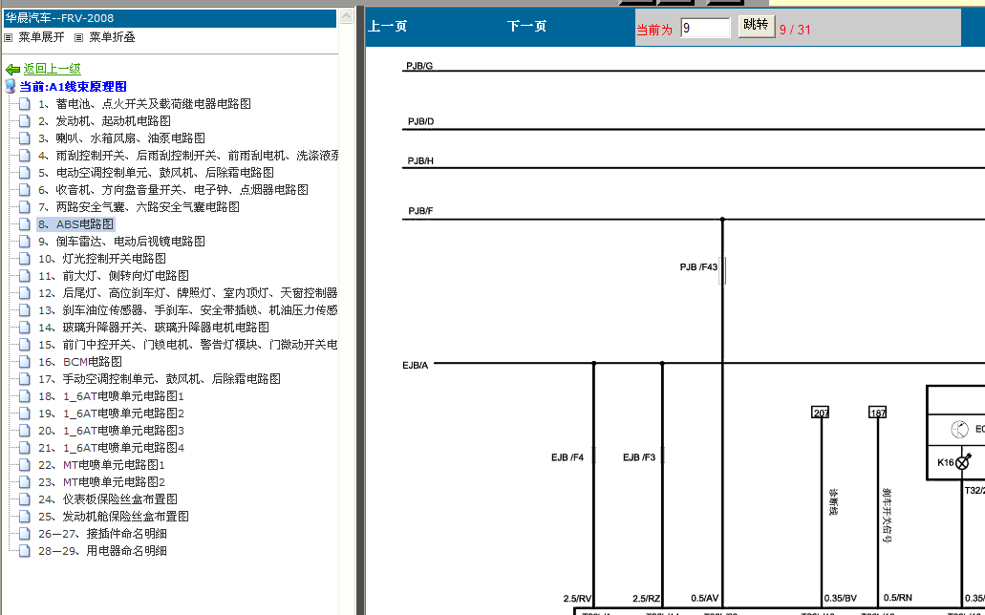Open 3、喇叭、水箱风扇、油泵电路图

coord(121,138)
